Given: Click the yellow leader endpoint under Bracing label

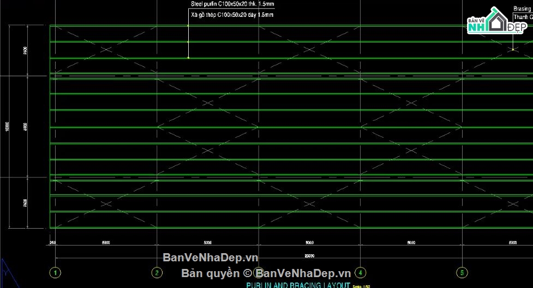Looking at the screenshot, I should 513,50.
